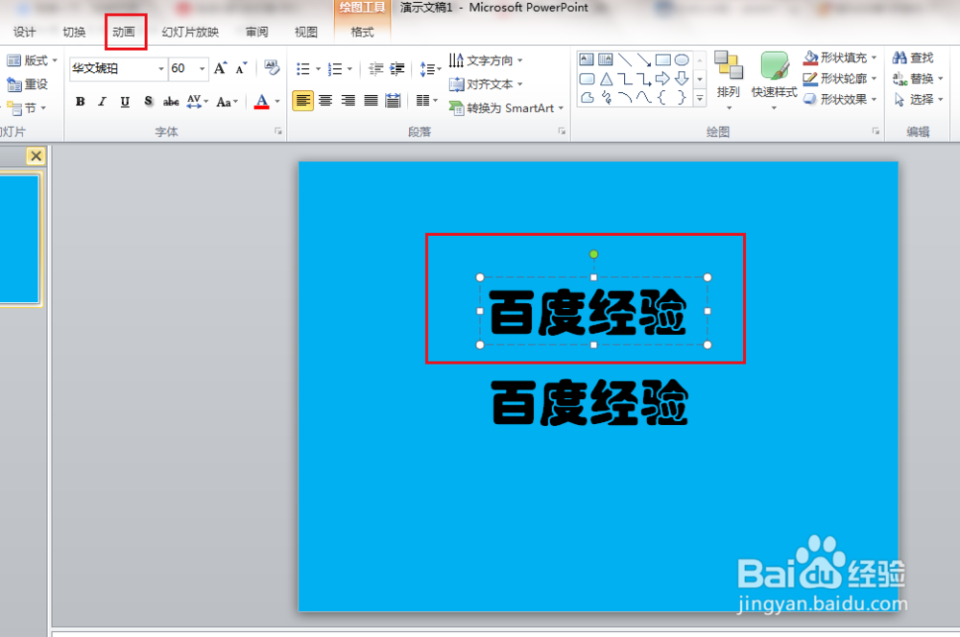Select the oval shape
960x637 pixels.
(x=682, y=59)
